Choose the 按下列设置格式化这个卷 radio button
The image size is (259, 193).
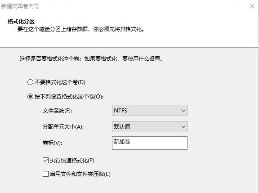(30, 96)
